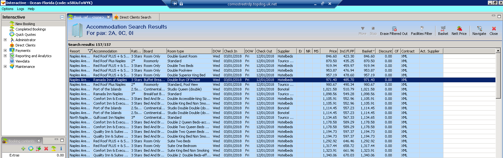Collapse the Interactive navigation panel
This screenshot has height=158, width=503.
click(x=62, y=17)
